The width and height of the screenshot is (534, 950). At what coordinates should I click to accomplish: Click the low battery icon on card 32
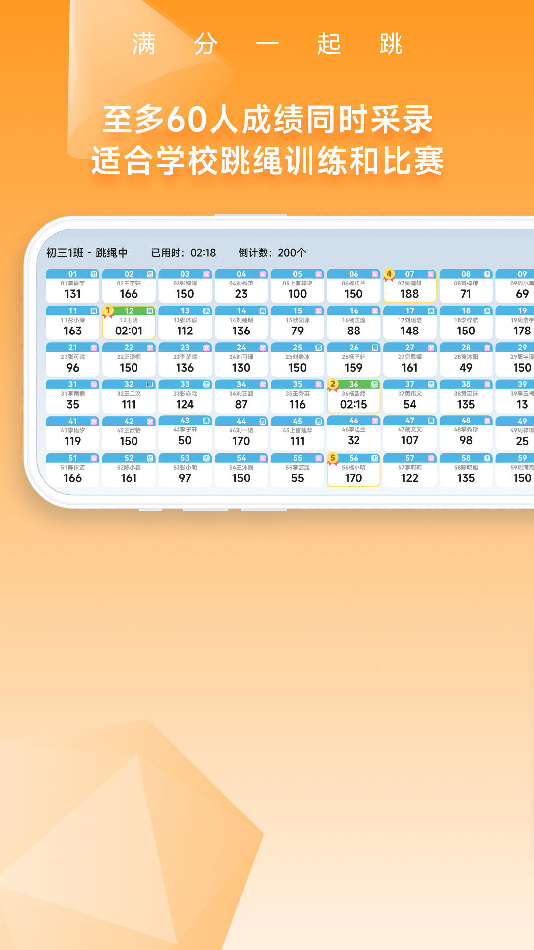coord(149,384)
